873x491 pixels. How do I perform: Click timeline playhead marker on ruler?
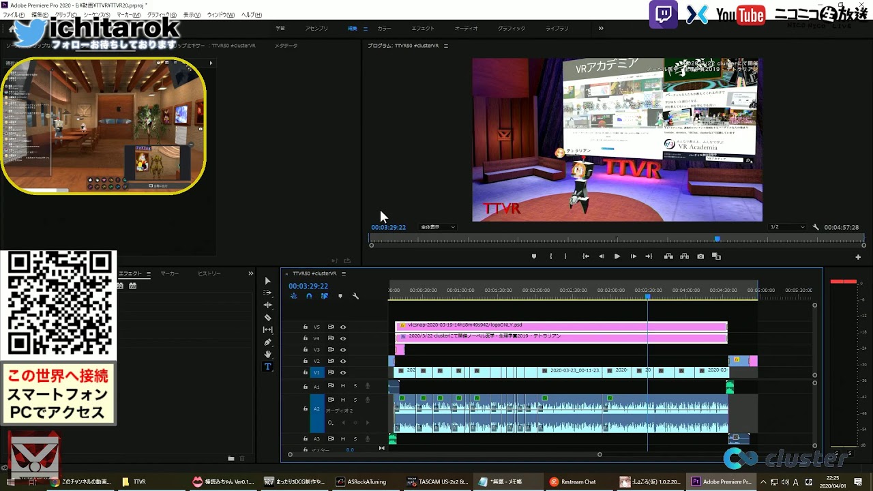pyautogui.click(x=647, y=297)
